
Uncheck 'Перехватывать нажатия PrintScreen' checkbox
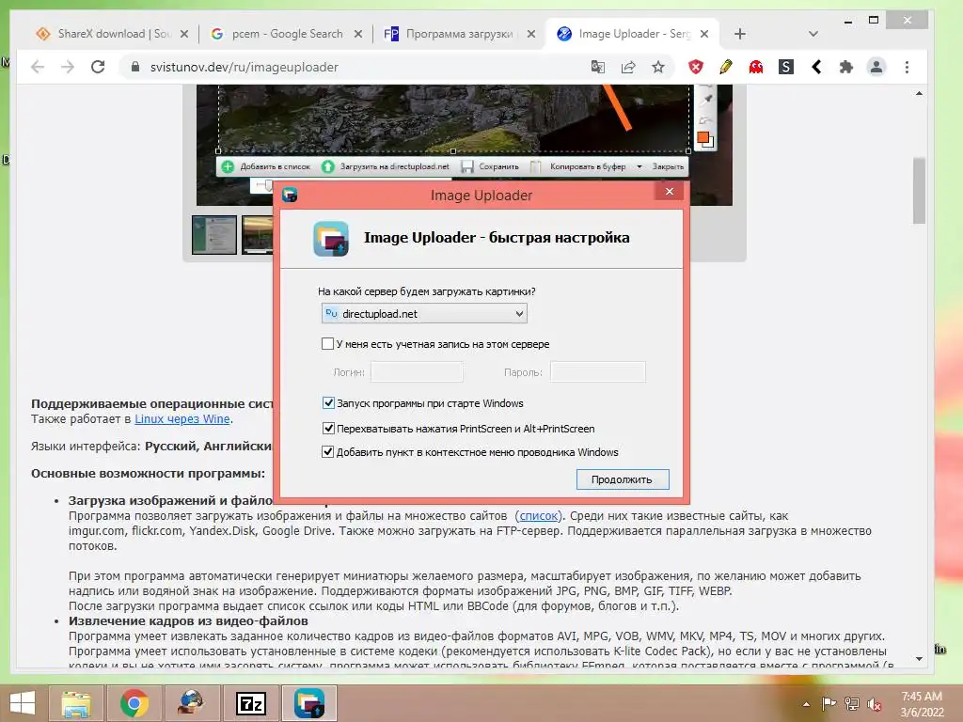pyautogui.click(x=328, y=428)
